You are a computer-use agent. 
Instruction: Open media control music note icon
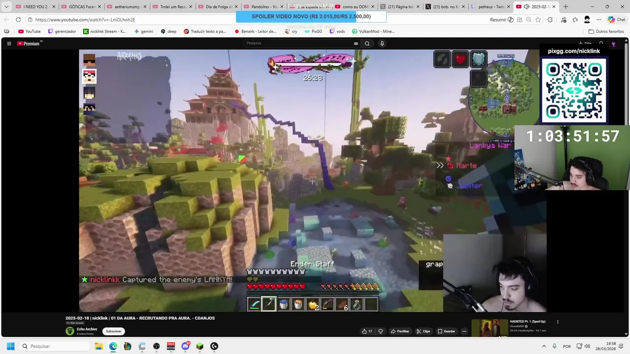click(x=564, y=20)
